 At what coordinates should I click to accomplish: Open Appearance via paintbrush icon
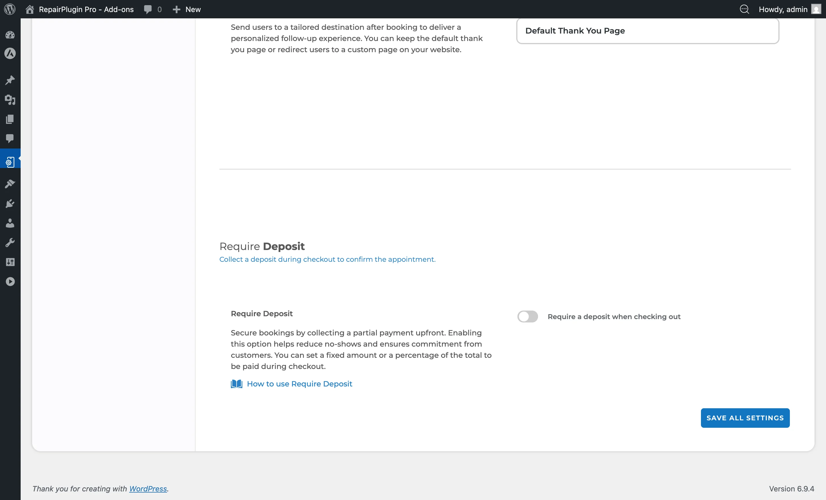pyautogui.click(x=10, y=184)
